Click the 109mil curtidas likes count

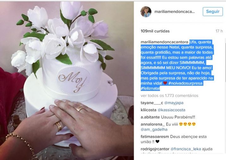[x=155, y=31]
